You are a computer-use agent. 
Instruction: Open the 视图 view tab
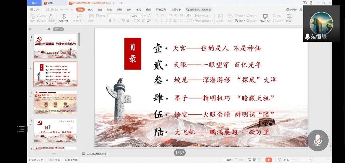pos(148,10)
